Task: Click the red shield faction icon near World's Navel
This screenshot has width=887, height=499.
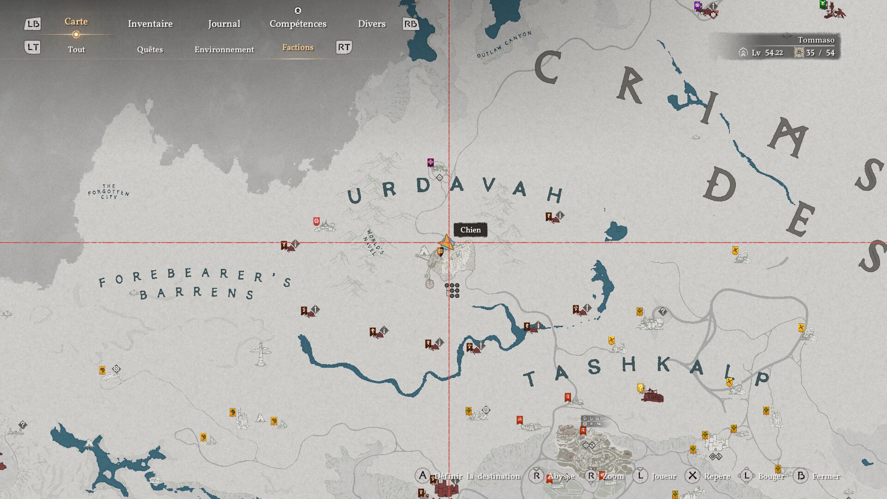Action: [x=316, y=221]
